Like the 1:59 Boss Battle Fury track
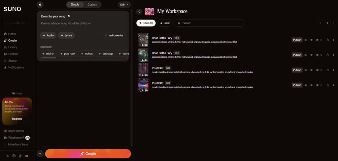338x161 pixels. point(306,40)
